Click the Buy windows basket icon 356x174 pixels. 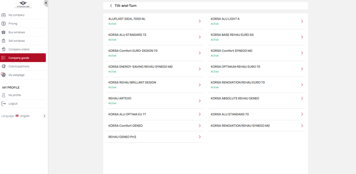point(3,32)
